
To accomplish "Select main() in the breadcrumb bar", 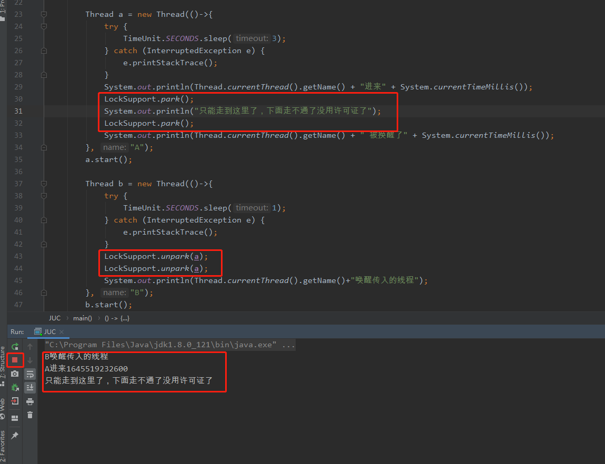I will point(83,318).
